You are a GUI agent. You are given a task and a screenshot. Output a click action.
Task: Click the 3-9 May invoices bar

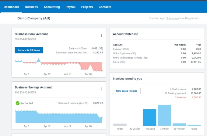point(164,115)
